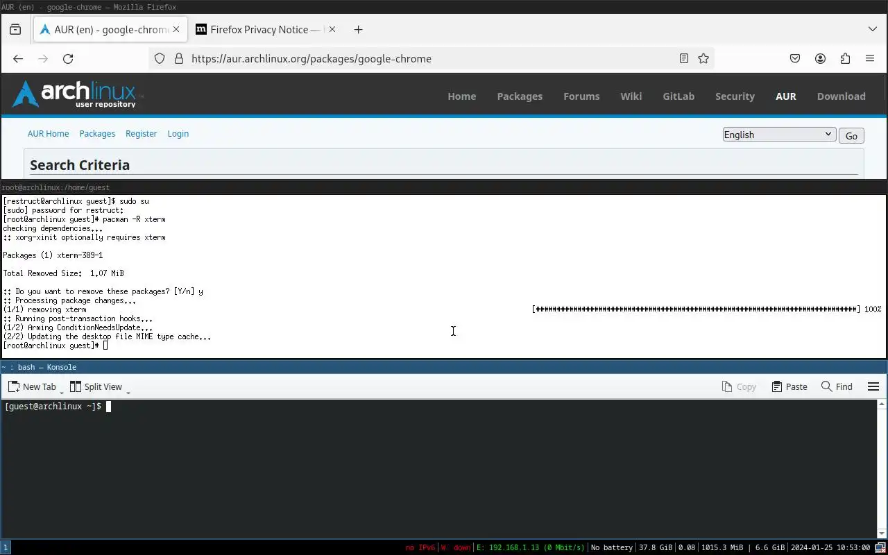The image size is (888, 555).
Task: Click 'Packages (1) xterm-389-1' line in xterm
Action: click(x=53, y=255)
